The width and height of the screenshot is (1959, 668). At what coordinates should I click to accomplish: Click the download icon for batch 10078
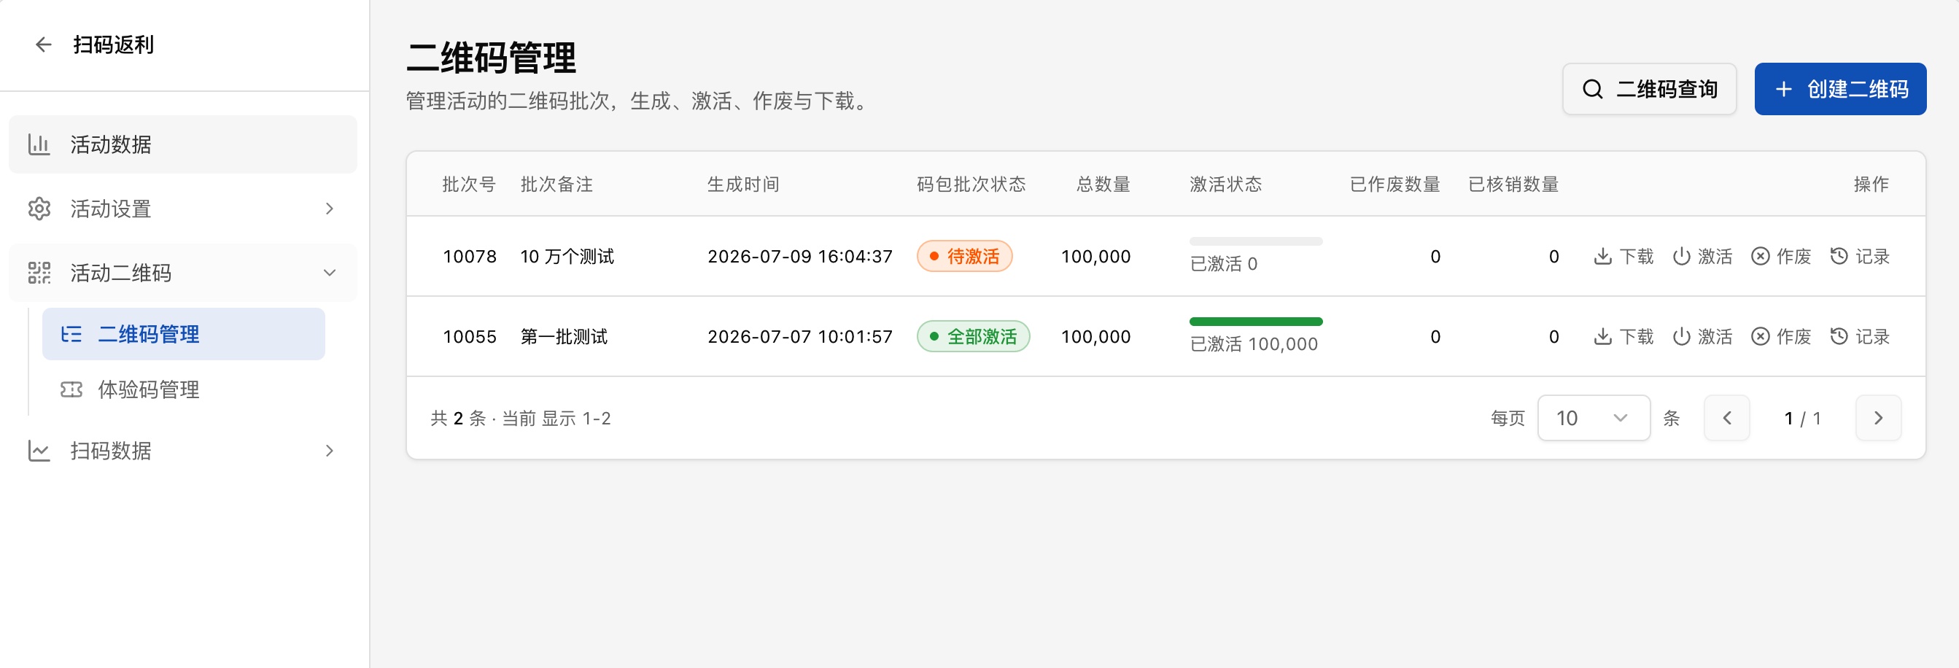pos(1602,257)
